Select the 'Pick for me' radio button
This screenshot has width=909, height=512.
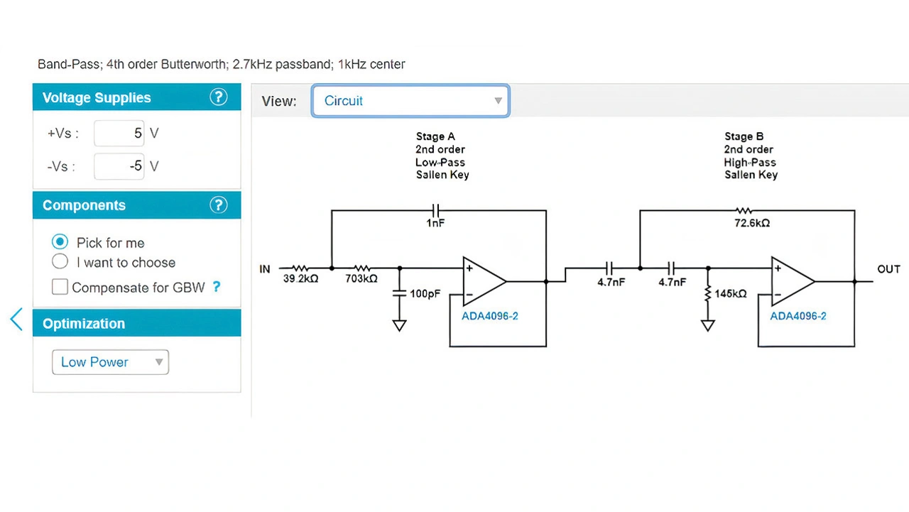click(x=60, y=242)
